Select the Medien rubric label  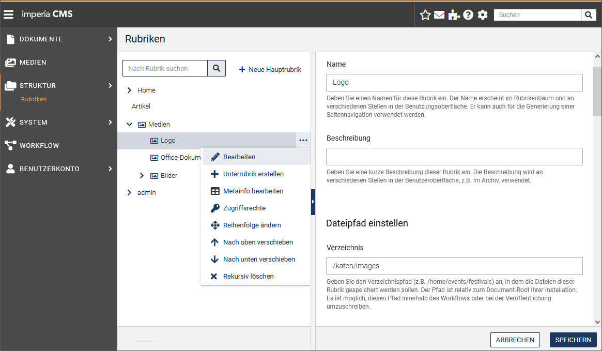tap(159, 125)
